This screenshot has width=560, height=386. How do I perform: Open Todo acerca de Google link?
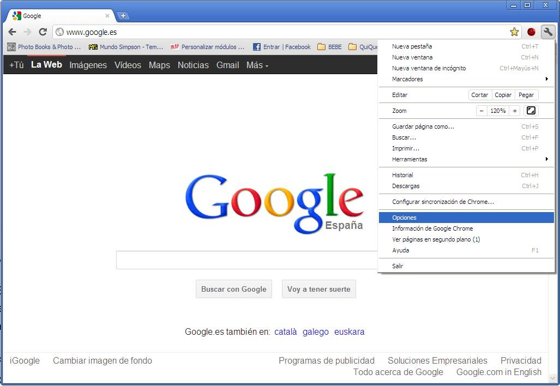(x=398, y=372)
